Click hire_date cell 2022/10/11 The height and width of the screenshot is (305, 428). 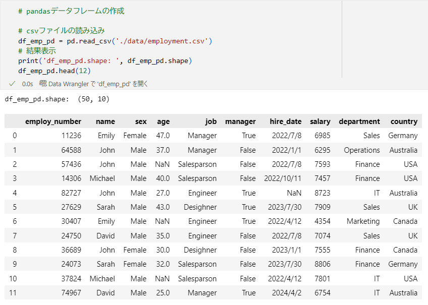tap(283, 178)
